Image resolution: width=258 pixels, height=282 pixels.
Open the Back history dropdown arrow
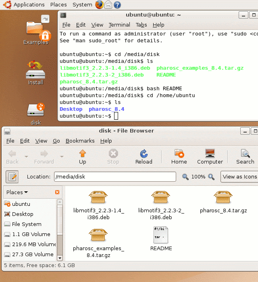[x=27, y=157]
